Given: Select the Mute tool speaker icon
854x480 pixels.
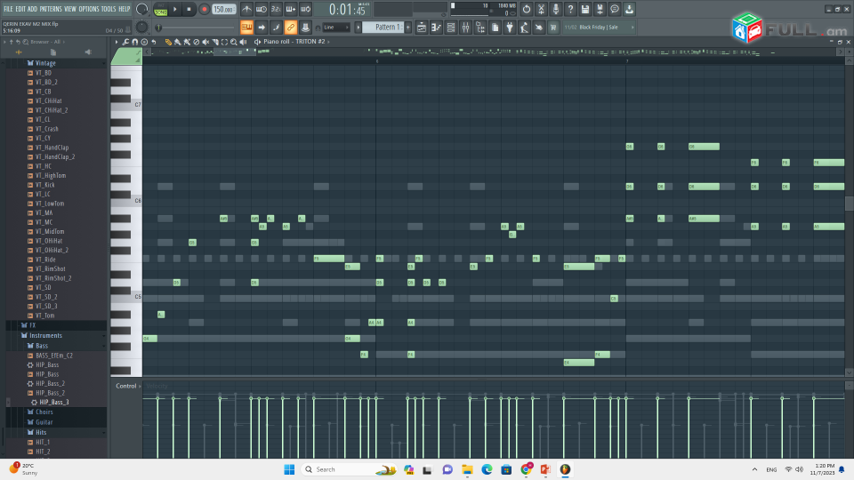Looking at the screenshot, I should coord(205,42).
